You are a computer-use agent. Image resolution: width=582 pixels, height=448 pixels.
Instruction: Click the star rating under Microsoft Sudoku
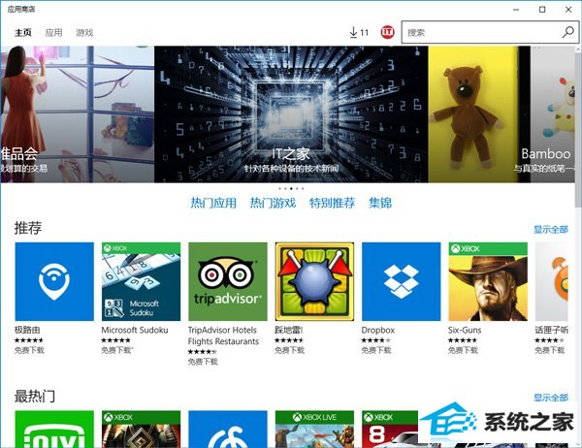(115, 340)
